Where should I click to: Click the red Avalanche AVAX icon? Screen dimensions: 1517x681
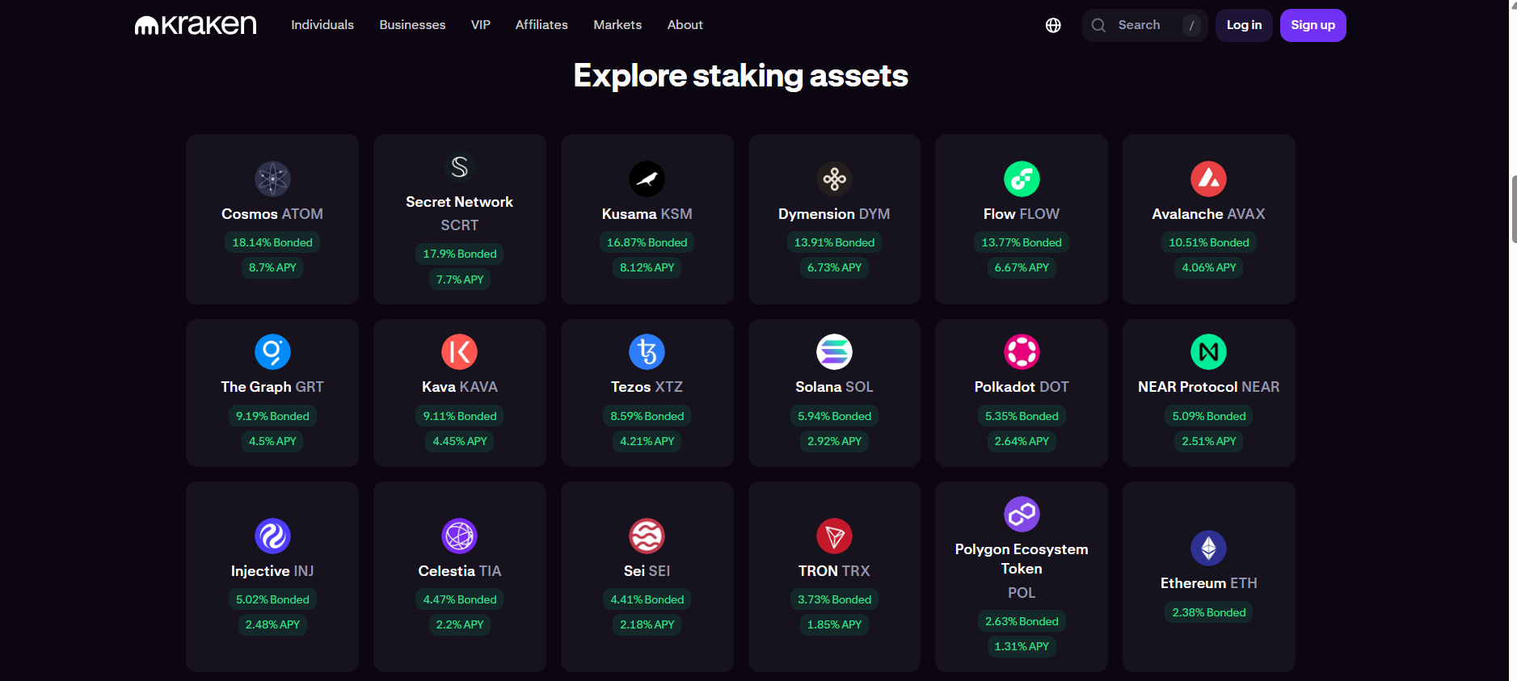[1209, 179]
